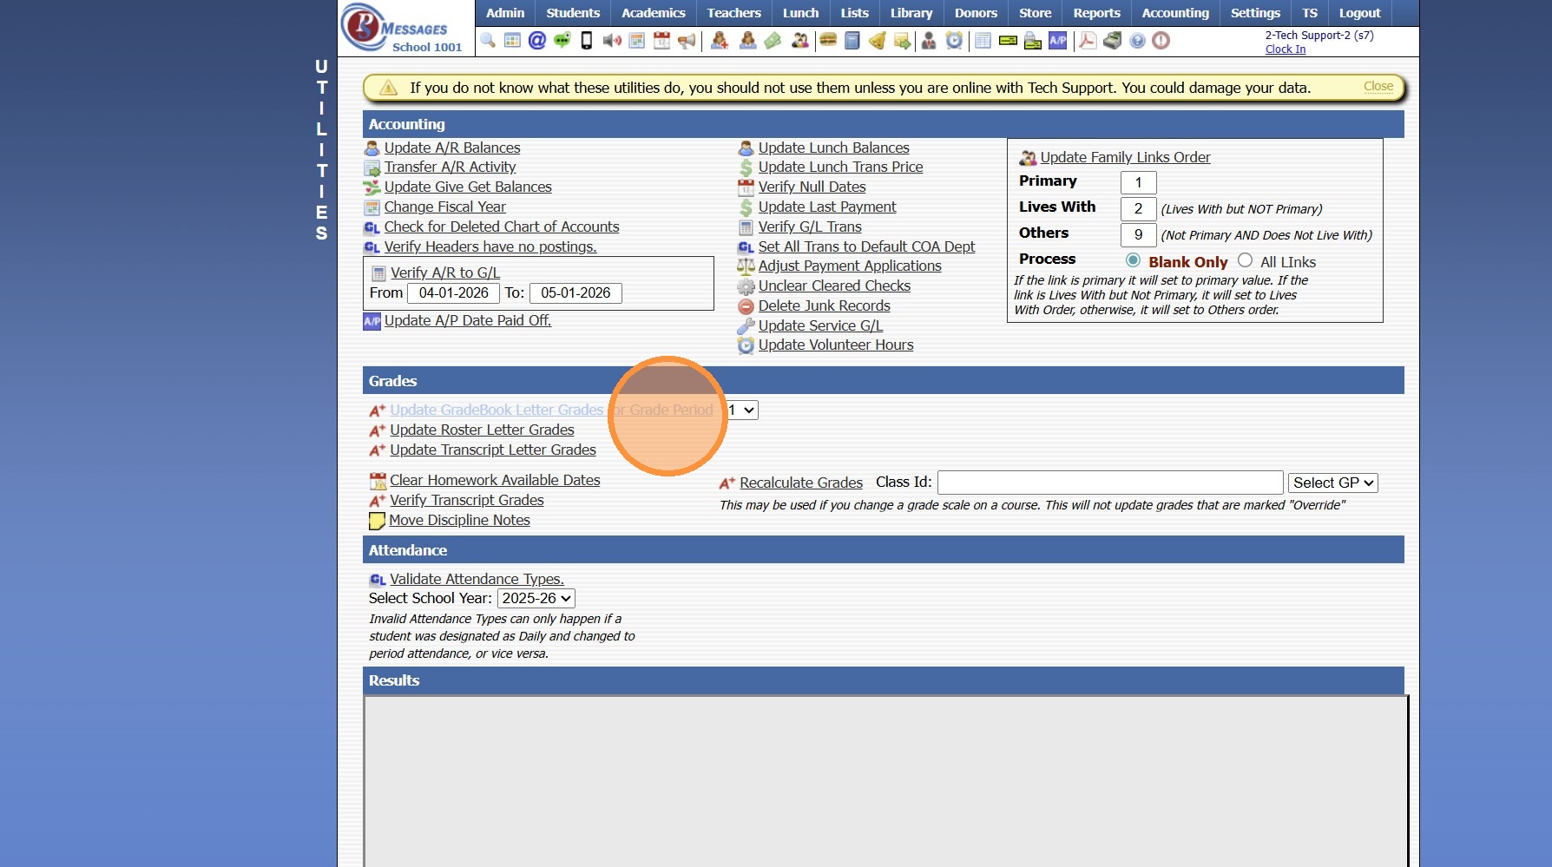The height and width of the screenshot is (867, 1552).
Task: Open the green chat bubble icon
Action: coord(562,41)
